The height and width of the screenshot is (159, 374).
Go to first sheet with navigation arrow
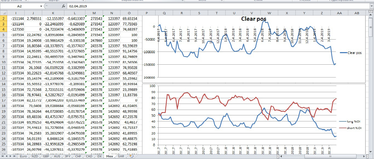pos(3,156)
